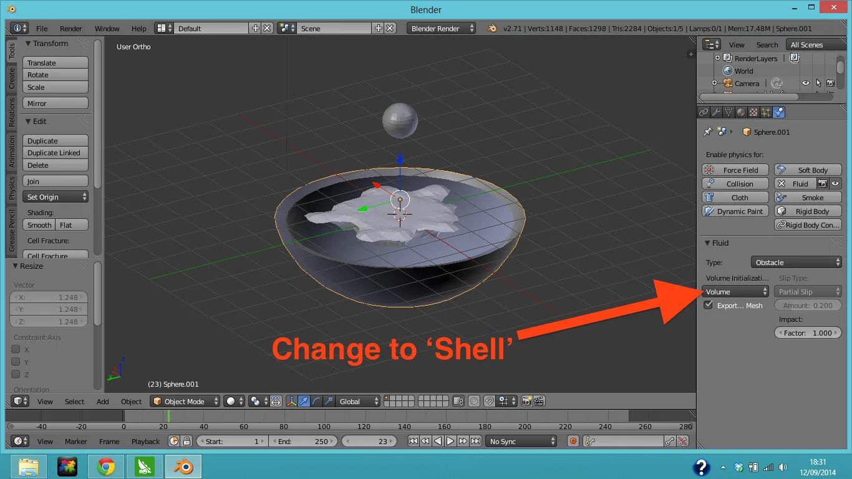This screenshot has width=852, height=479.
Task: Expand the Camera tree item
Action: [x=714, y=83]
